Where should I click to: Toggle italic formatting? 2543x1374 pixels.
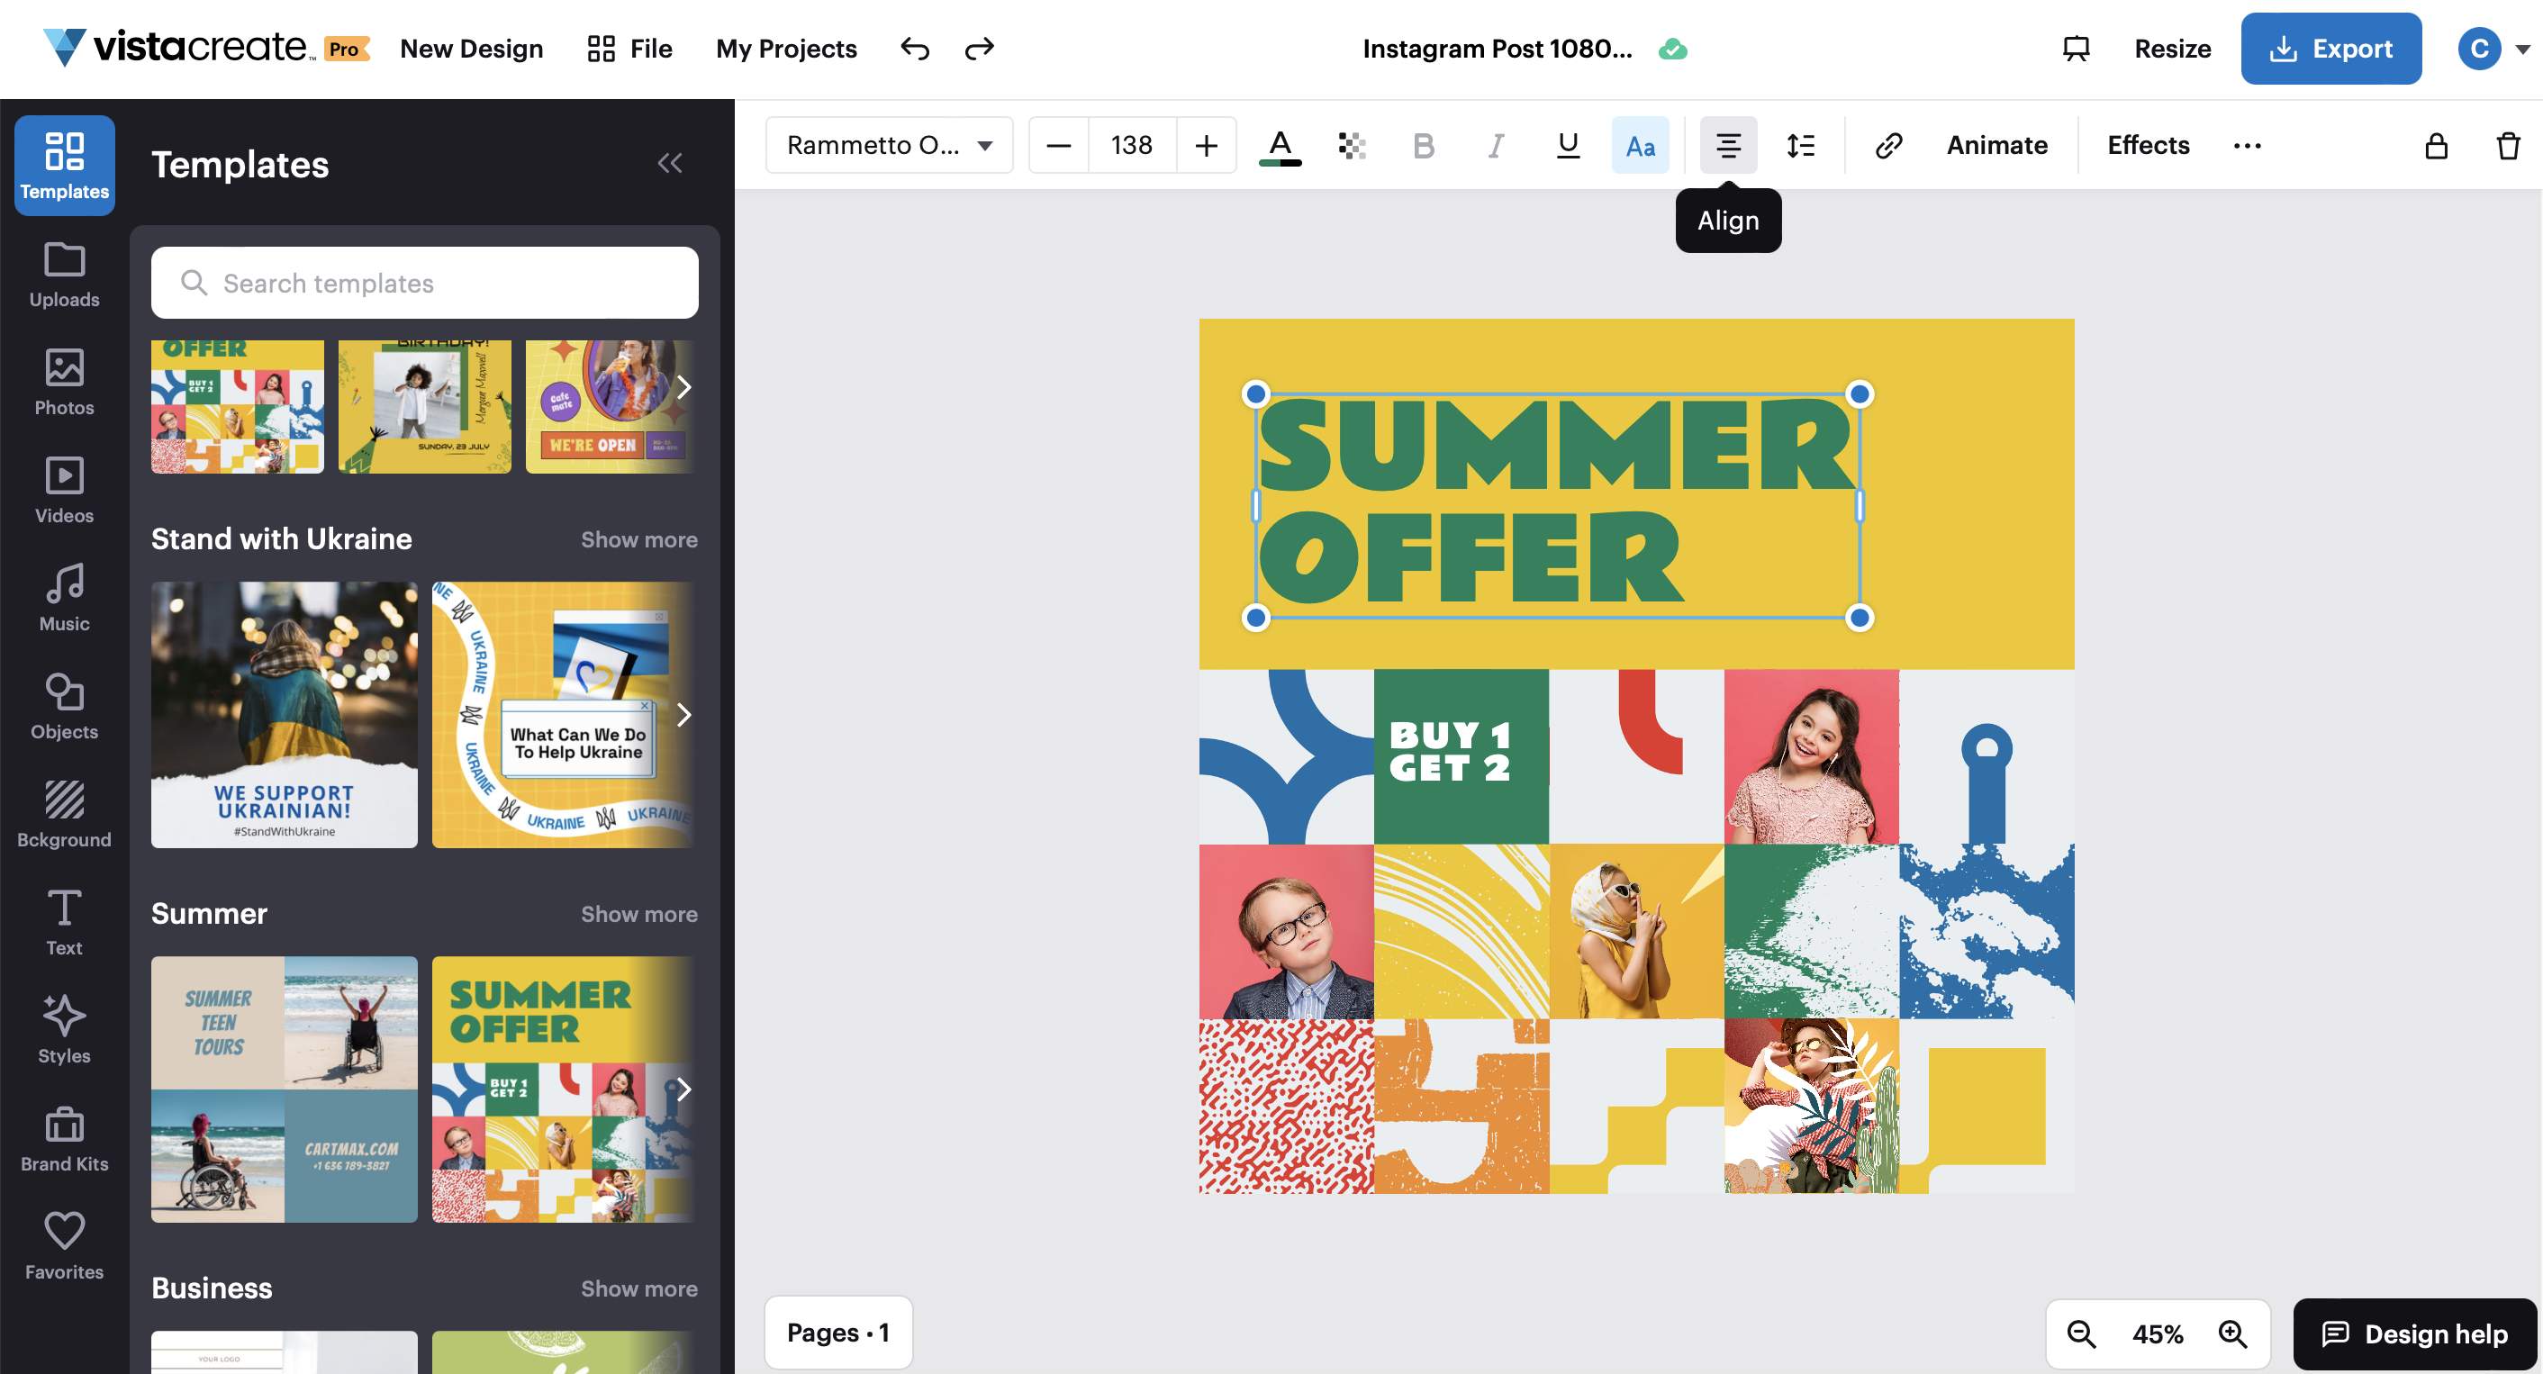tap(1495, 146)
